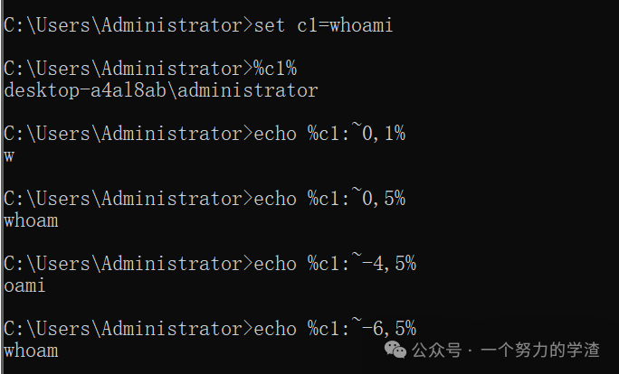
Task: Click the prompt before '%c1%'
Action: [x=129, y=69]
